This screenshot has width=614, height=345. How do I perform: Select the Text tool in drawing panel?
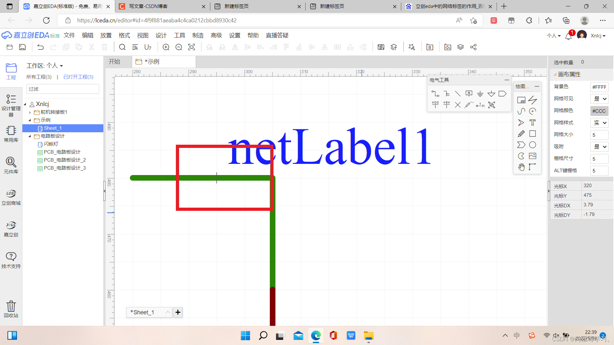(x=532, y=123)
